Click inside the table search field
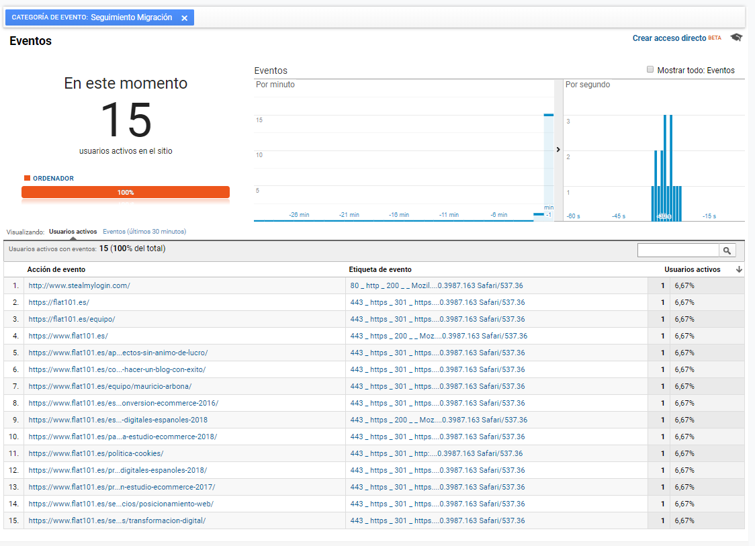The image size is (755, 546). [677, 251]
